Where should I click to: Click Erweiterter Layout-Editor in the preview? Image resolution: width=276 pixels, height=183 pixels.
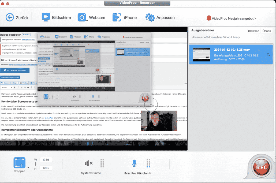pos(10,77)
